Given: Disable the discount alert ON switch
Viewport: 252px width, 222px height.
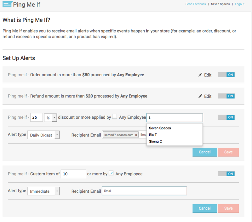Looking at the screenshot, I should tap(226, 117).
